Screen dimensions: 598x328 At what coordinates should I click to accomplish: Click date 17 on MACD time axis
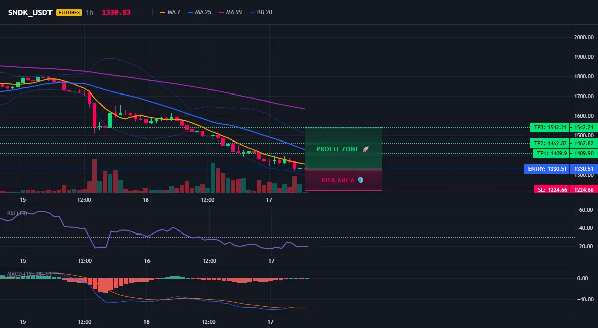point(270,322)
